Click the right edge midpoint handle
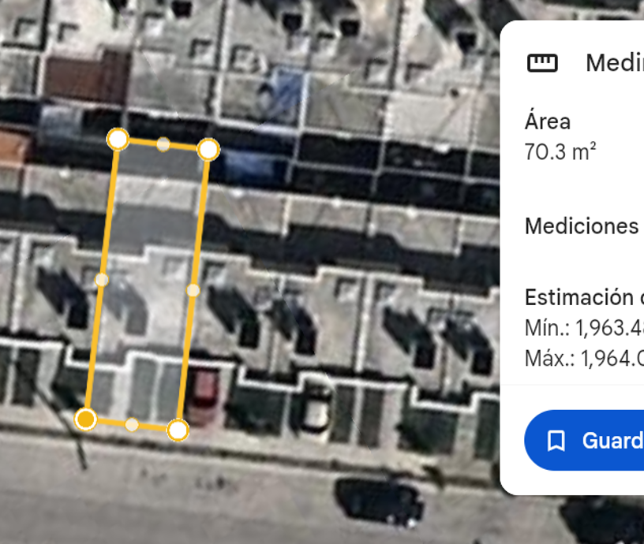Screen dimensions: 644x544 coord(193,290)
